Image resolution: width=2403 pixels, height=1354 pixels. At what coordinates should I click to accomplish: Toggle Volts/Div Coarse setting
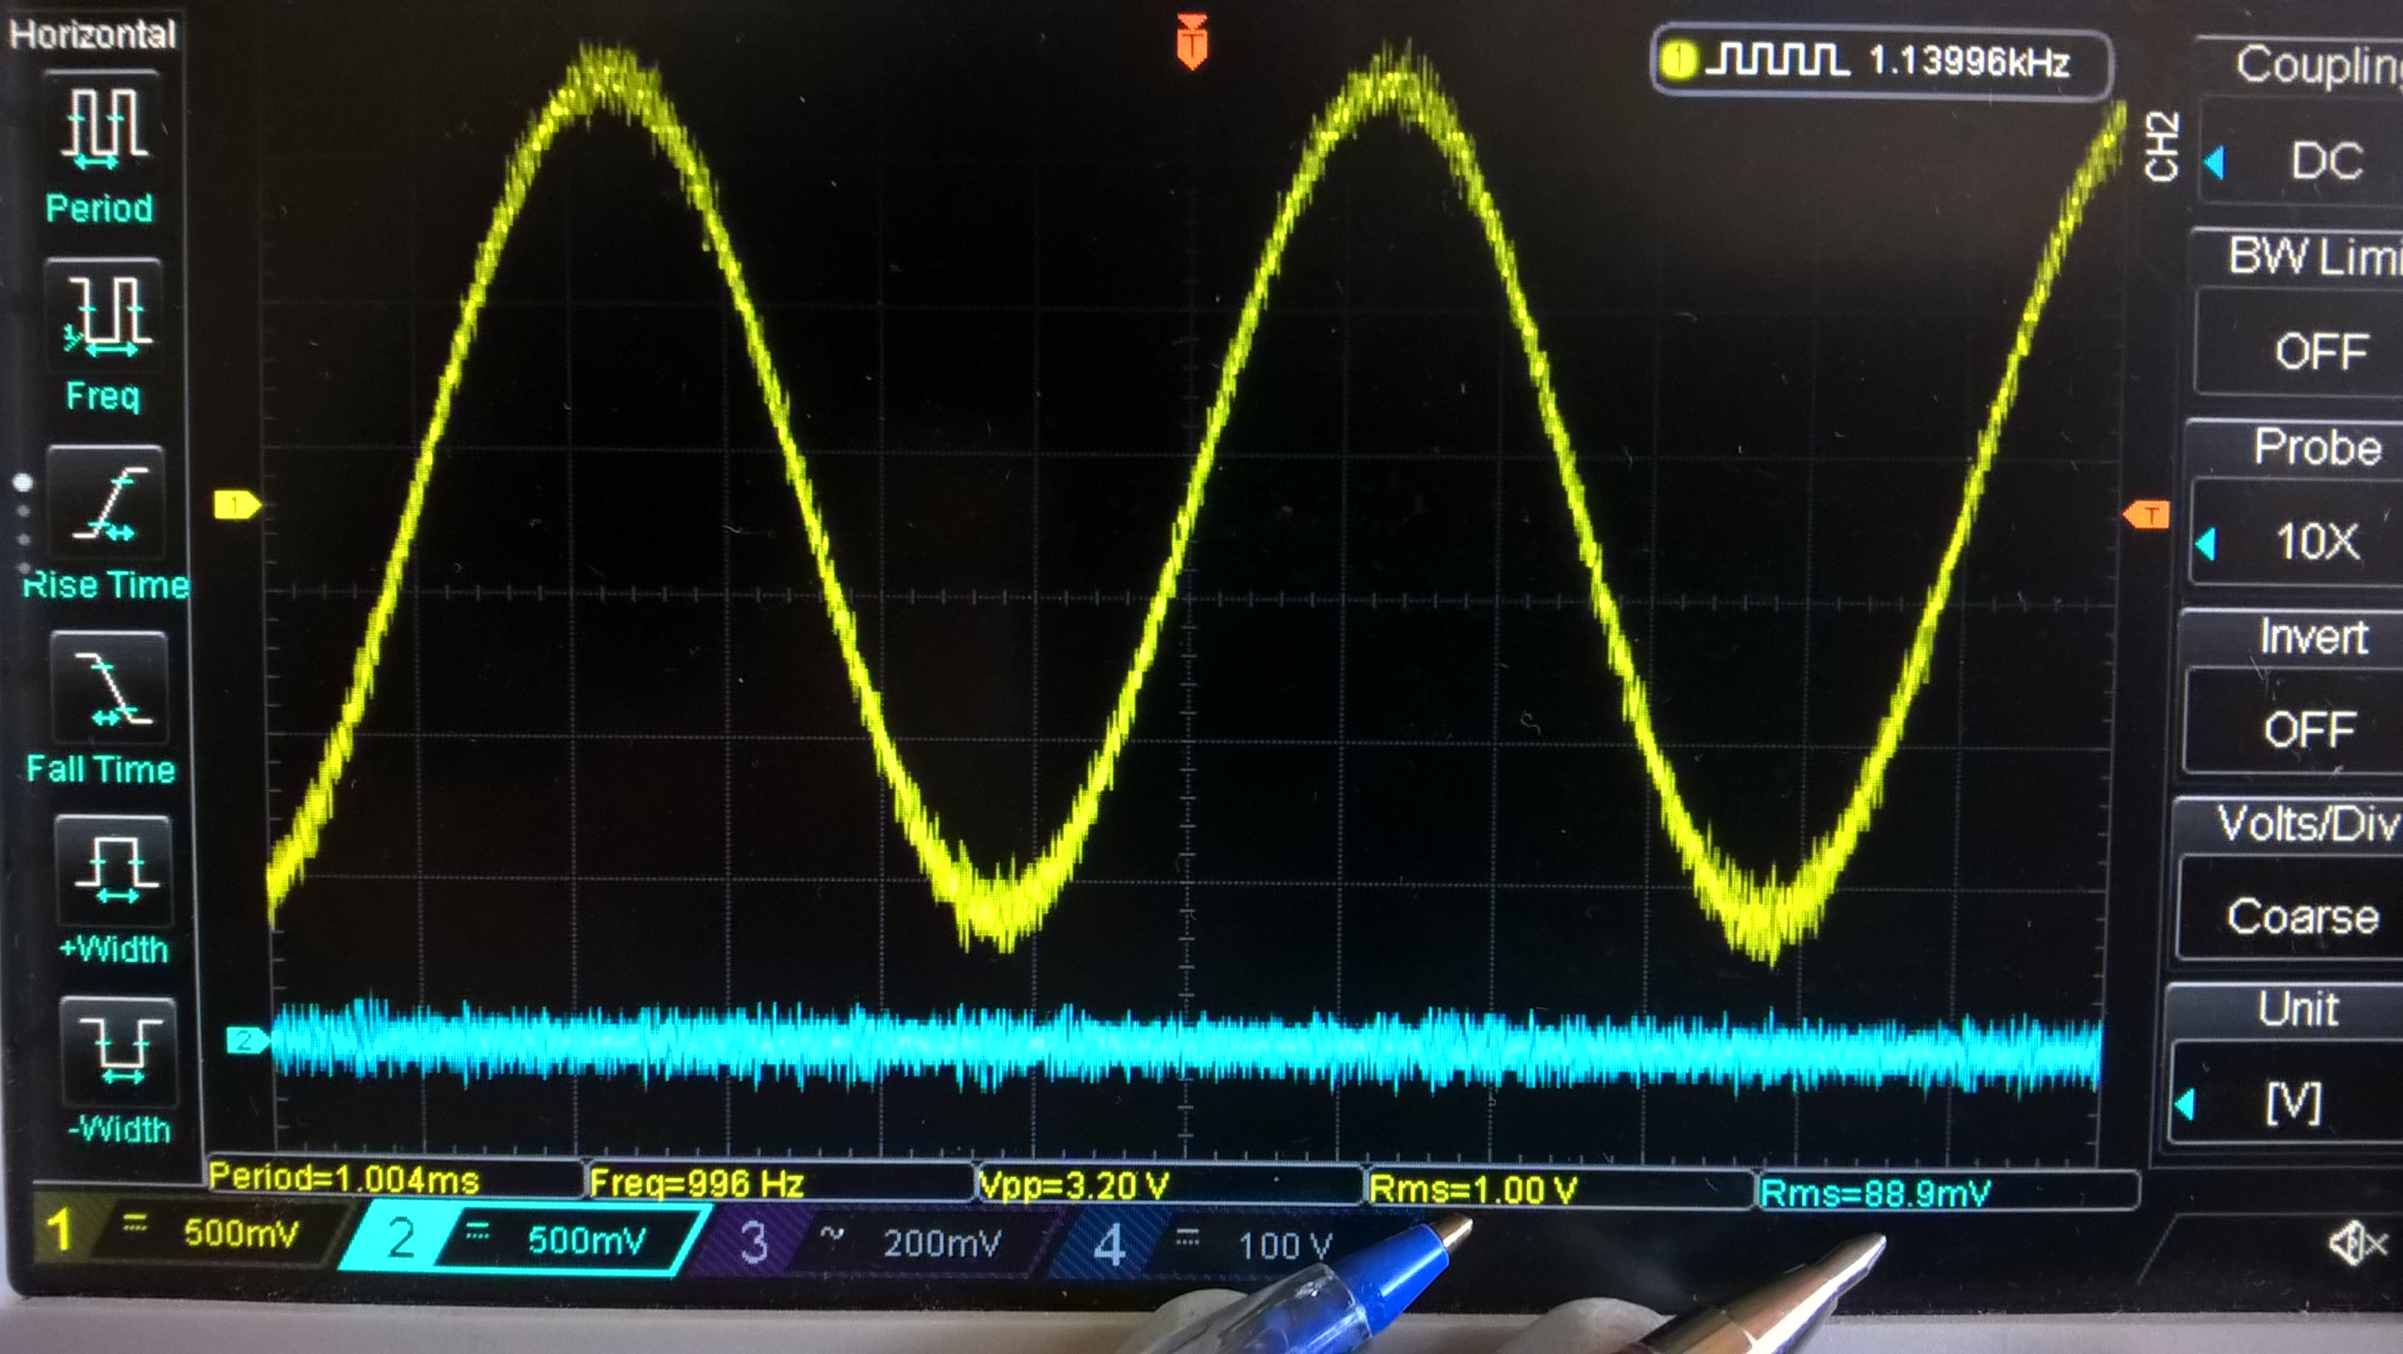(2289, 917)
